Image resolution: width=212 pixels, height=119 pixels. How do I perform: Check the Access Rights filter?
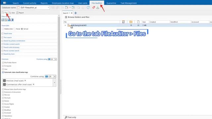pos(3,104)
